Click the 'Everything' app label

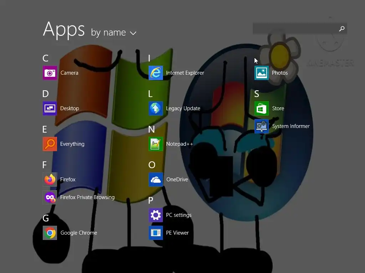click(72, 144)
